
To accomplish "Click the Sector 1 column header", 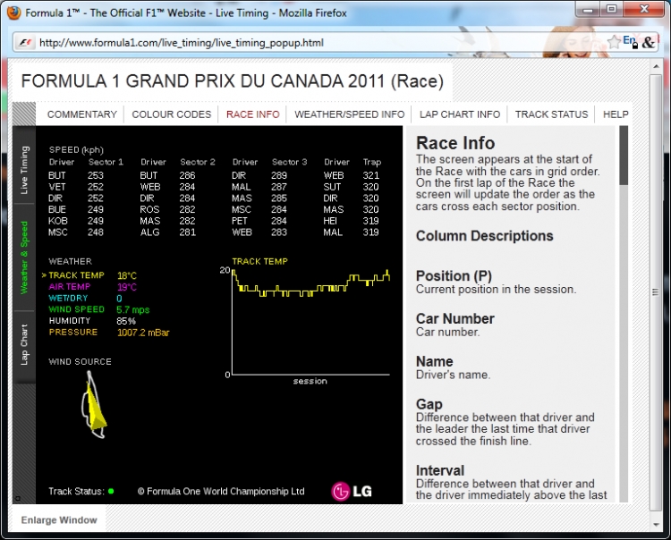I will tap(106, 162).
